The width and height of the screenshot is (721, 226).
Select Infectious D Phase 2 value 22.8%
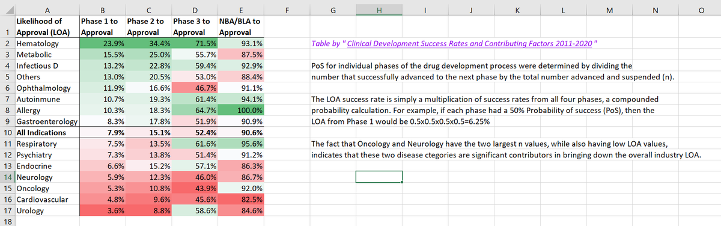pyautogui.click(x=149, y=66)
